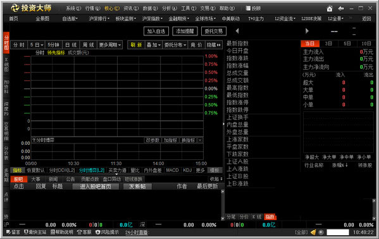
Task: Open 委托分布 dropdown
Action: pos(175,45)
